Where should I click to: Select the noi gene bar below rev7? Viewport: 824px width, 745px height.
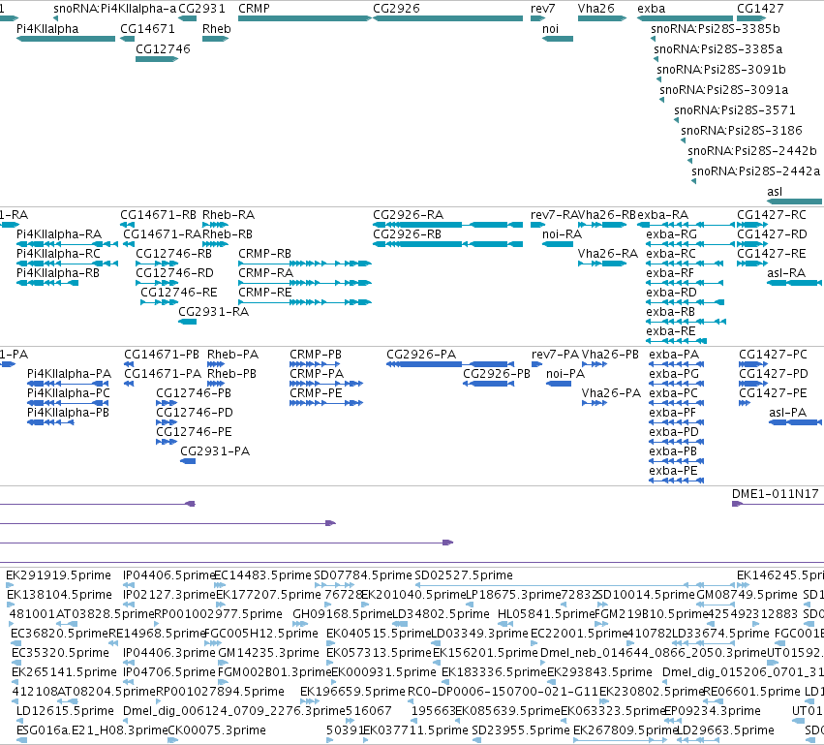pos(558,39)
